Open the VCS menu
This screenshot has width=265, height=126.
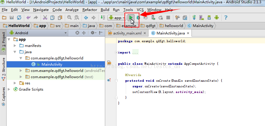pyautogui.click(x=140, y=10)
